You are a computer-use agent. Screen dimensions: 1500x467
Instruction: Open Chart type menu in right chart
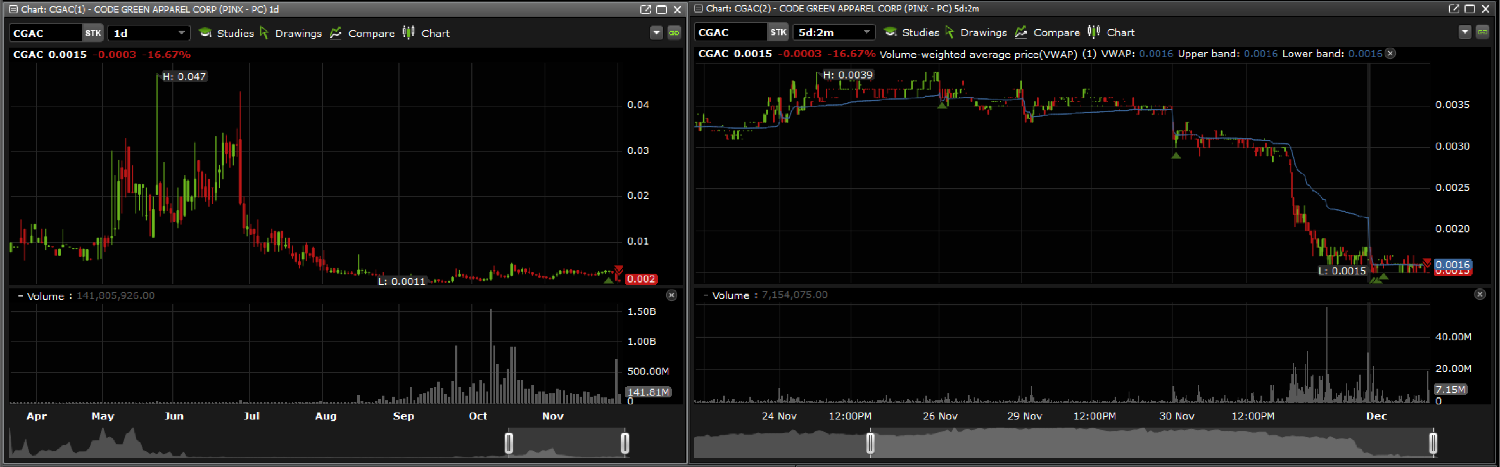click(x=1111, y=32)
